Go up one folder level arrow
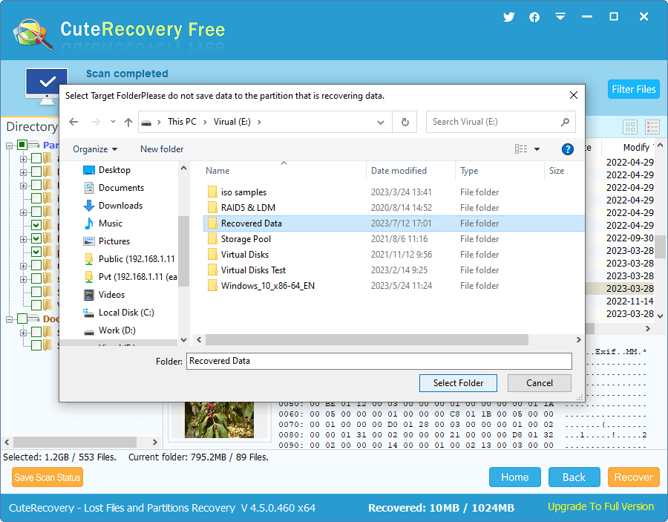 128,122
